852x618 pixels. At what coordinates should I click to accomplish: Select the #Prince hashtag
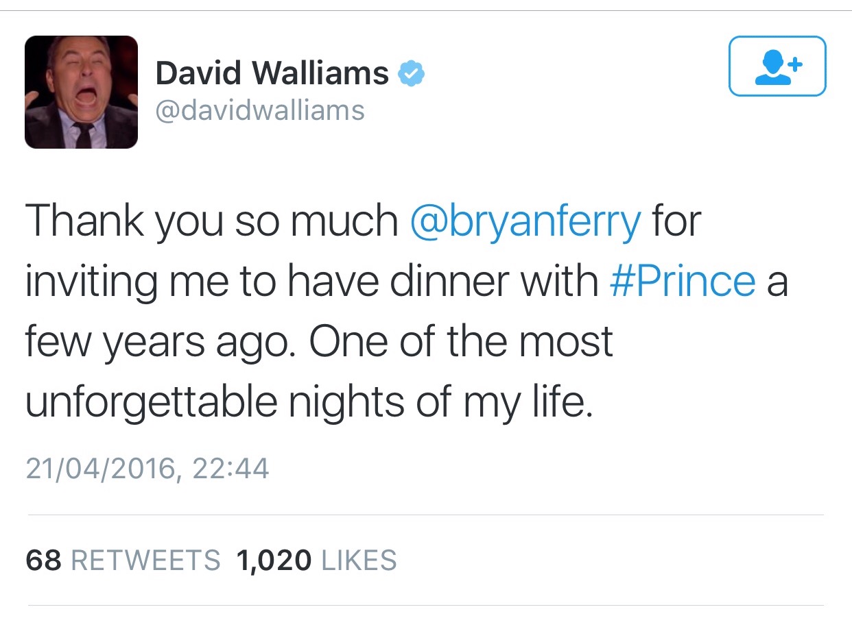(683, 281)
